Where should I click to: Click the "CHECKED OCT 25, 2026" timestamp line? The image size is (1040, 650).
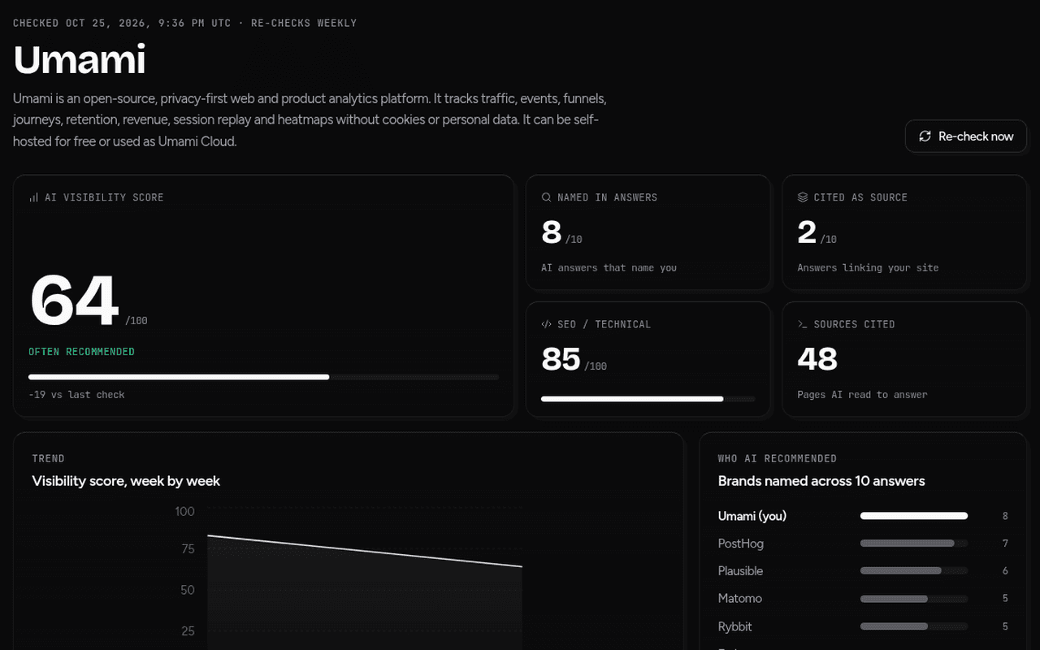[x=184, y=23]
